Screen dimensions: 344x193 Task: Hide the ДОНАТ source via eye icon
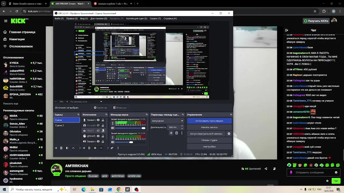point(98,136)
